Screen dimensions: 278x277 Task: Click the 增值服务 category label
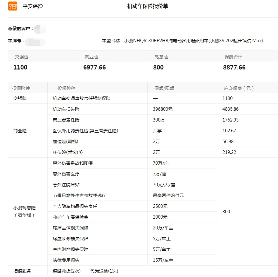[x=22, y=271]
